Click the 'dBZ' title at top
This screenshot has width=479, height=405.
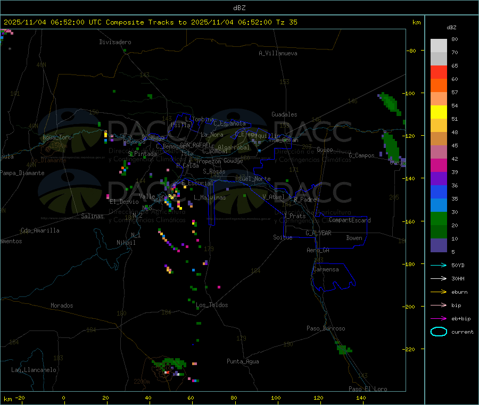(239, 8)
